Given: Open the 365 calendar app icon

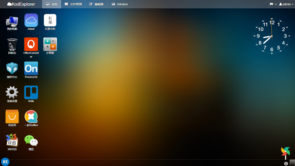Looking at the screenshot, I should click(12, 140).
